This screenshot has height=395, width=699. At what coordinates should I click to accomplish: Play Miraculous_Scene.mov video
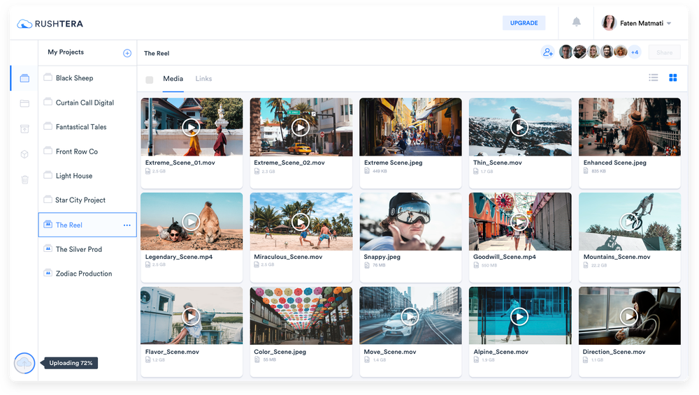301,221
